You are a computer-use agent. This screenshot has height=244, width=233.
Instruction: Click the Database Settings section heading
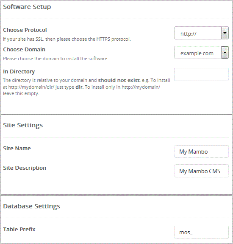[x=31, y=206]
